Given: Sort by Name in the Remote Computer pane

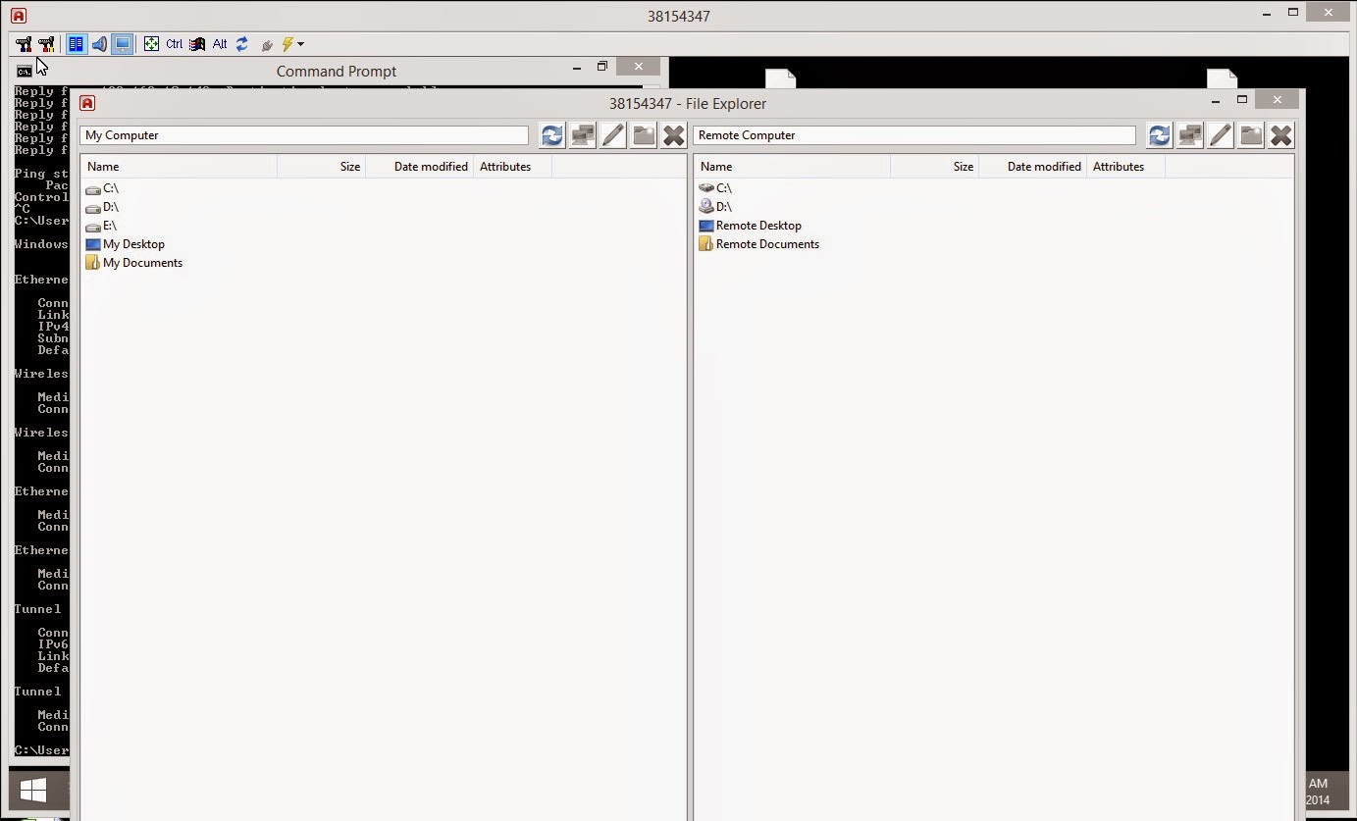Looking at the screenshot, I should tap(793, 167).
